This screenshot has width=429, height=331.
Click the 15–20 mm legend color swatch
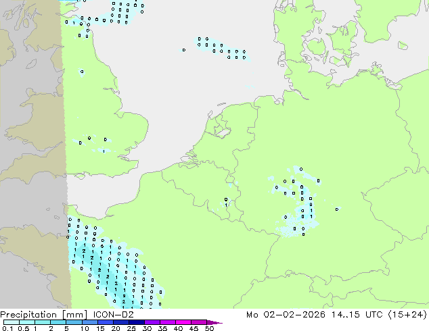pyautogui.click(x=105, y=322)
